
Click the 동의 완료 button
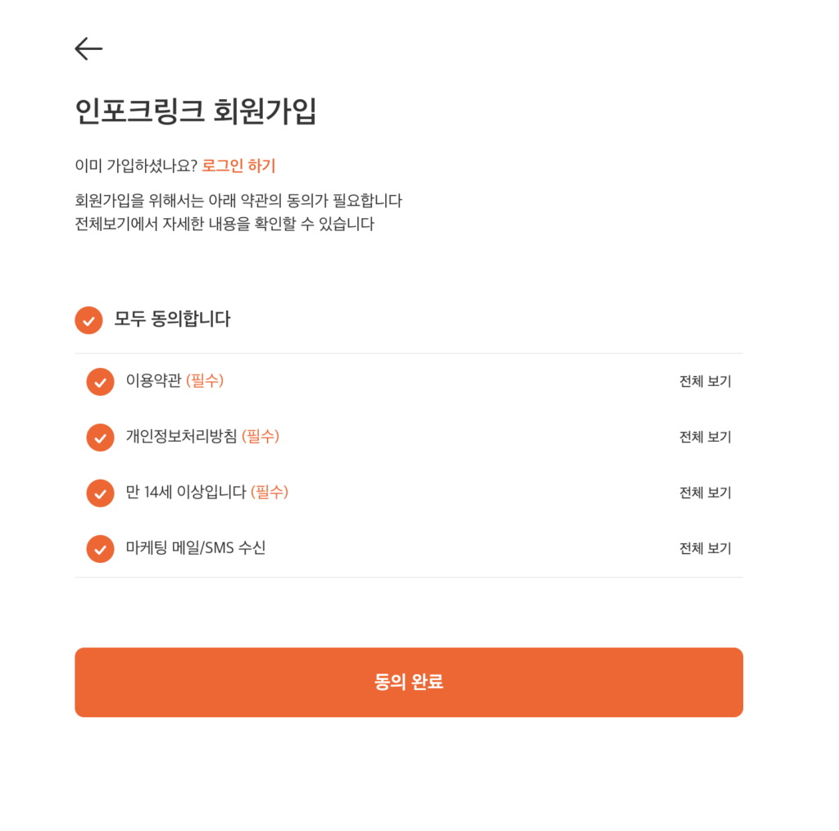pyautogui.click(x=409, y=682)
